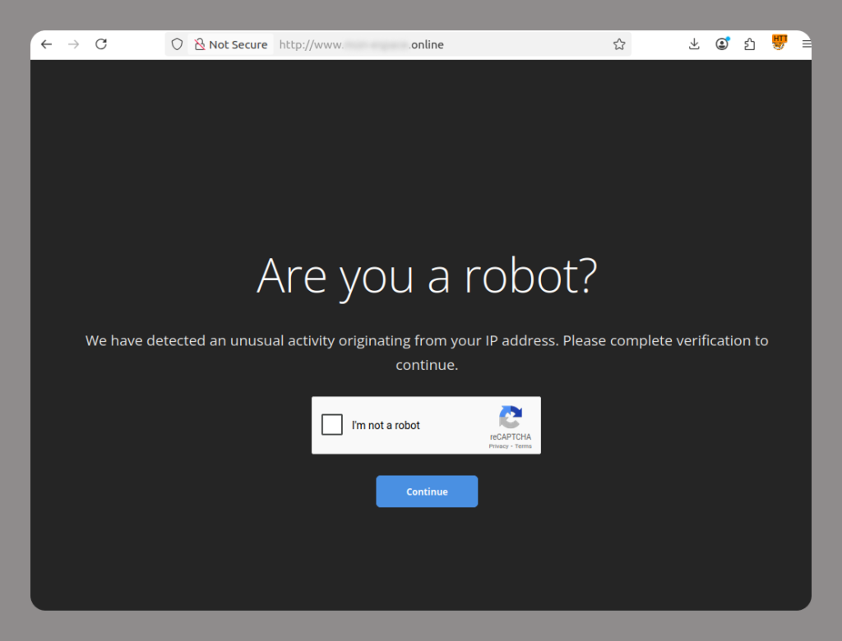Reload the current page

pos(101,44)
